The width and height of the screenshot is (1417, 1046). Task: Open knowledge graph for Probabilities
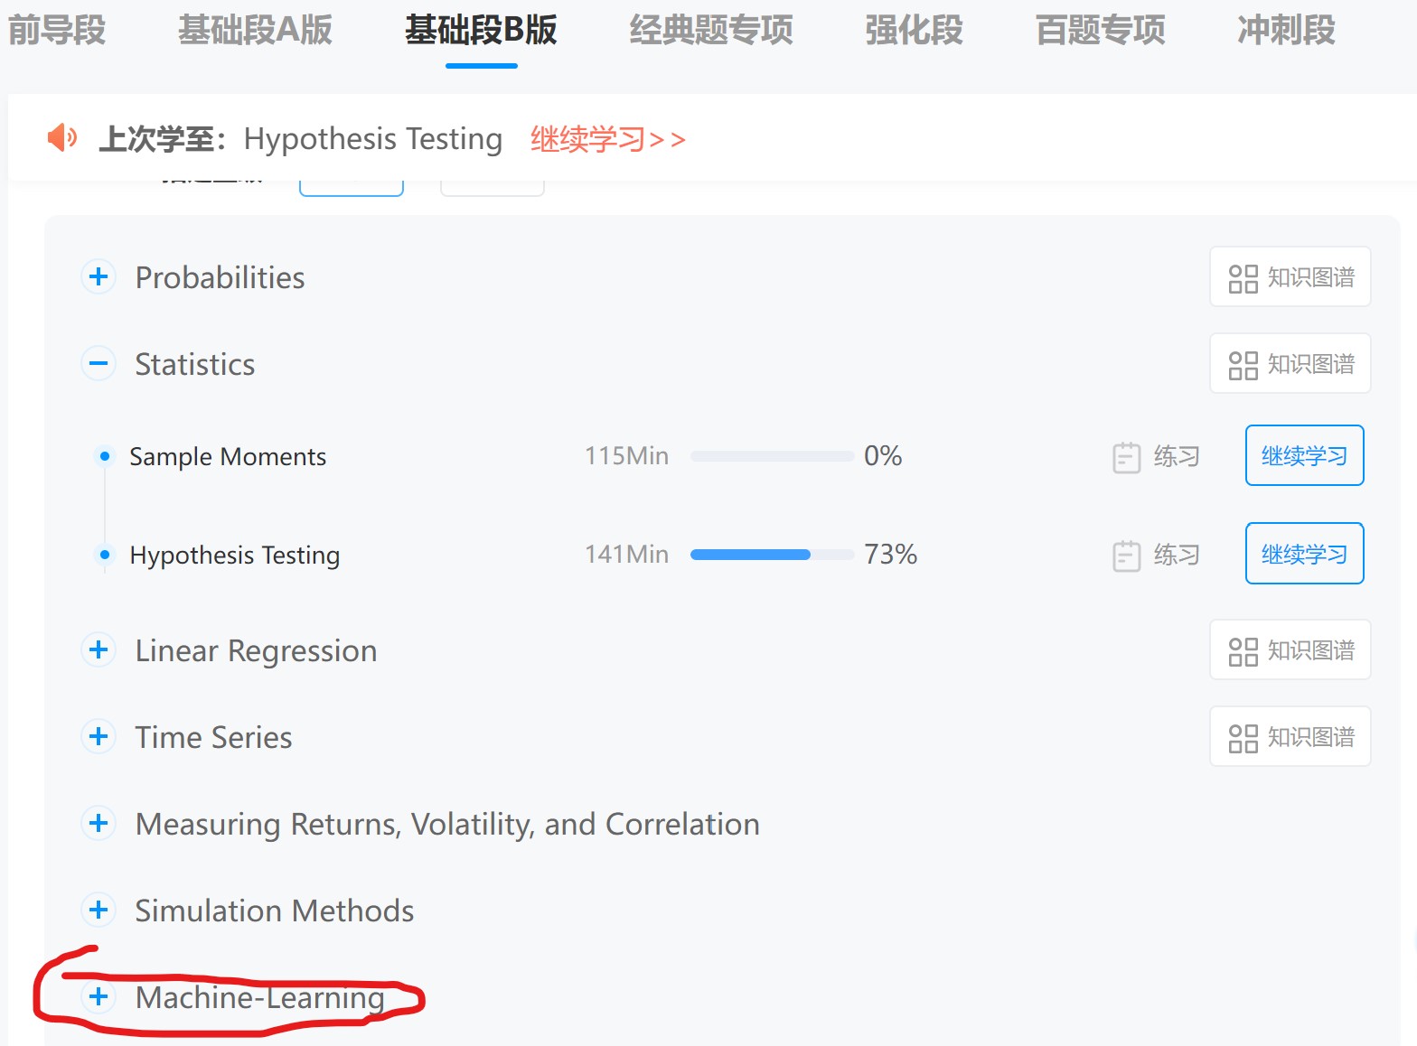coord(1290,277)
